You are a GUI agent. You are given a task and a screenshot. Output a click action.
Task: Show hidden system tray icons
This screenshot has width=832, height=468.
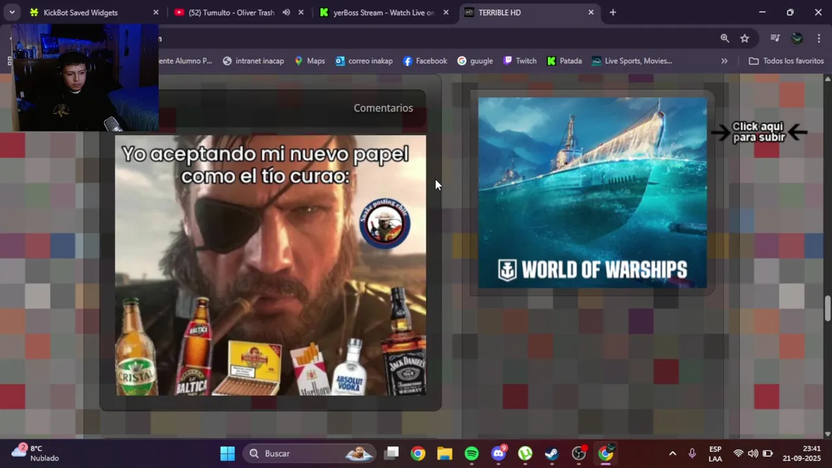click(x=673, y=454)
